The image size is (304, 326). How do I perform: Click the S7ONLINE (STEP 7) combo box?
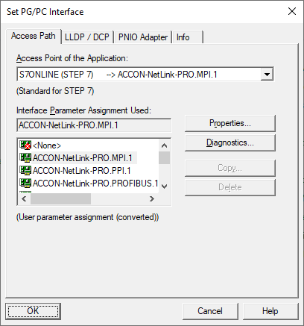click(145, 75)
